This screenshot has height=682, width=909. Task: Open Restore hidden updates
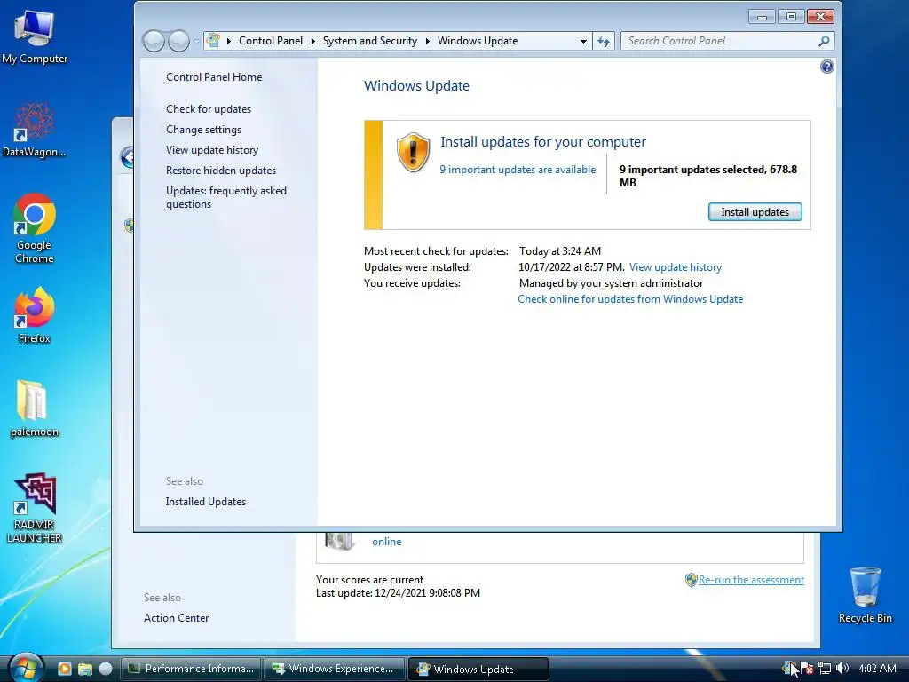220,170
